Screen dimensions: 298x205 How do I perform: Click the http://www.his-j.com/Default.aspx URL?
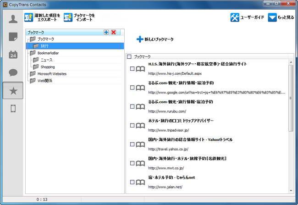[x=175, y=73]
